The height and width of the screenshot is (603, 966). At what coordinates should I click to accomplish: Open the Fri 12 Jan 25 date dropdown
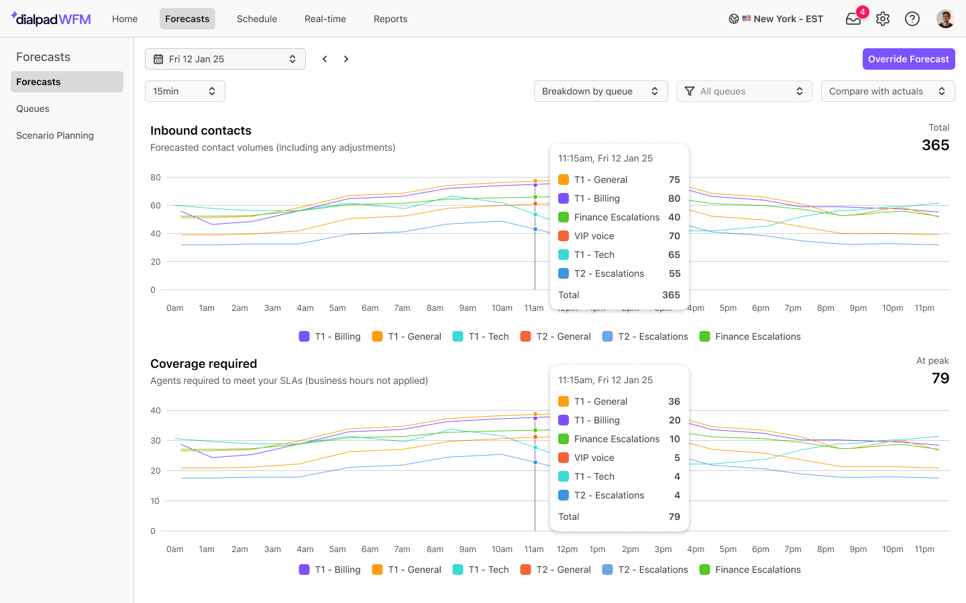225,59
